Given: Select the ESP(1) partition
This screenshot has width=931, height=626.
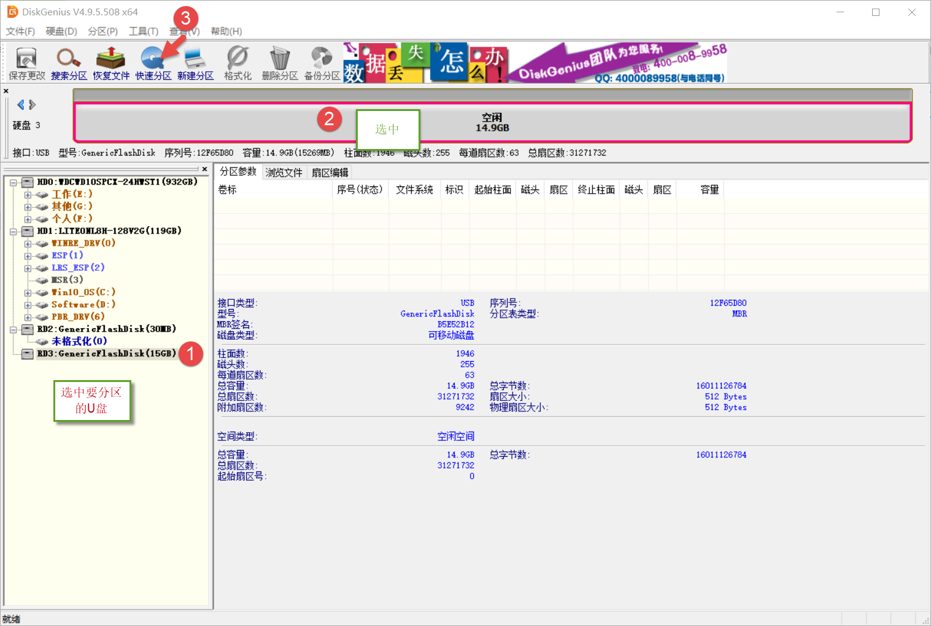Looking at the screenshot, I should tap(68, 256).
